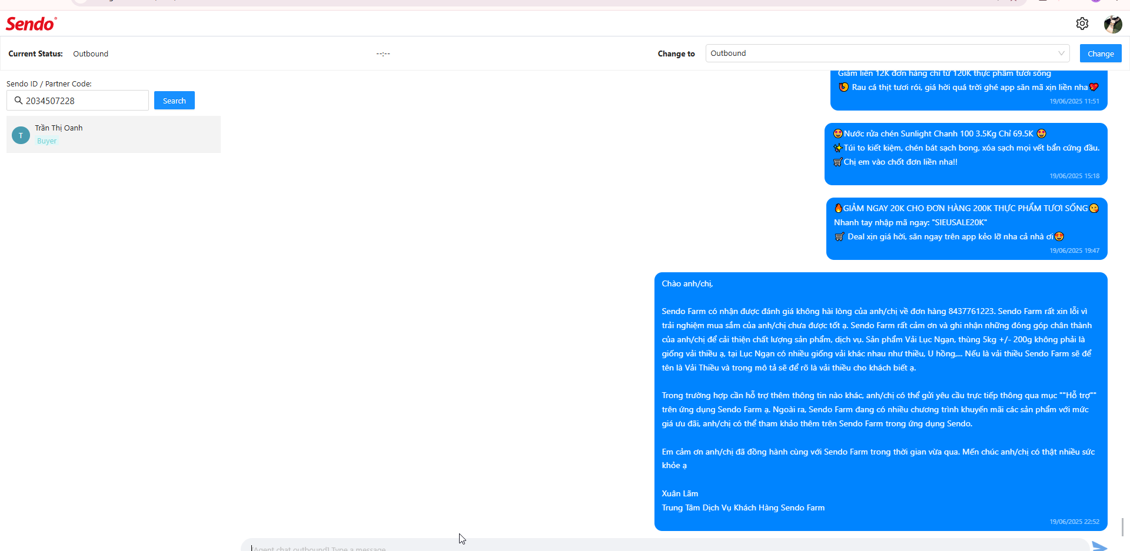Viewport: 1130px width, 551px height.
Task: Click the SIEUSALE20K promo code line
Action: pos(910,222)
